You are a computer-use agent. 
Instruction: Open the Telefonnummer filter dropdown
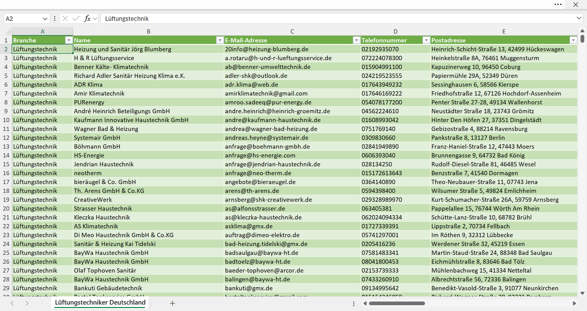[x=426, y=40]
